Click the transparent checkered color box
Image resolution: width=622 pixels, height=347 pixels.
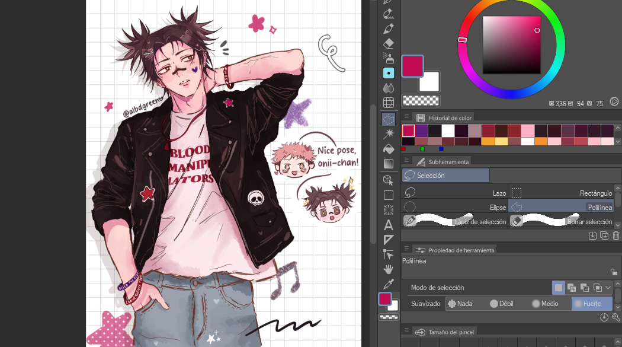click(421, 100)
